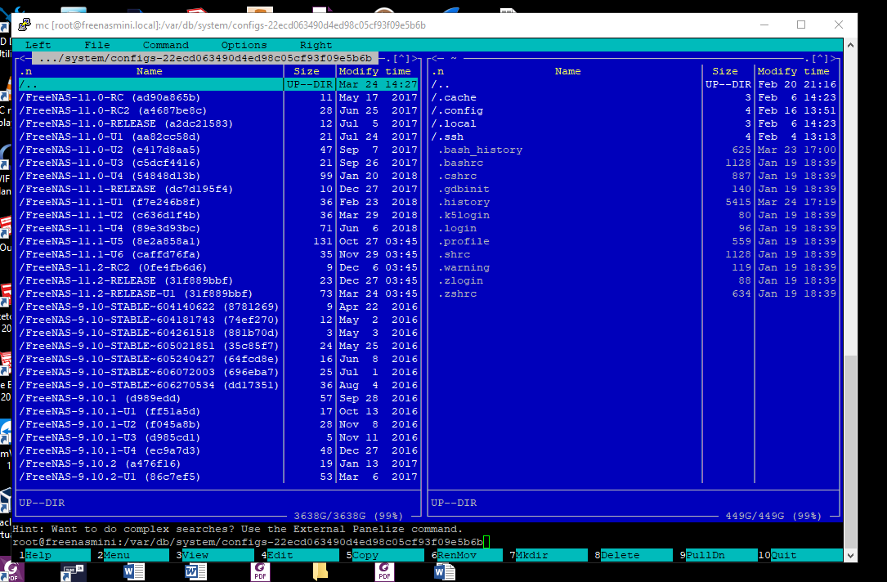Select folder FreeNAS-9.10.1-U4 (ec9a7d3)

218,450
